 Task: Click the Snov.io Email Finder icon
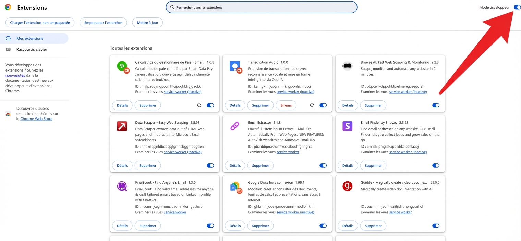[347, 126]
